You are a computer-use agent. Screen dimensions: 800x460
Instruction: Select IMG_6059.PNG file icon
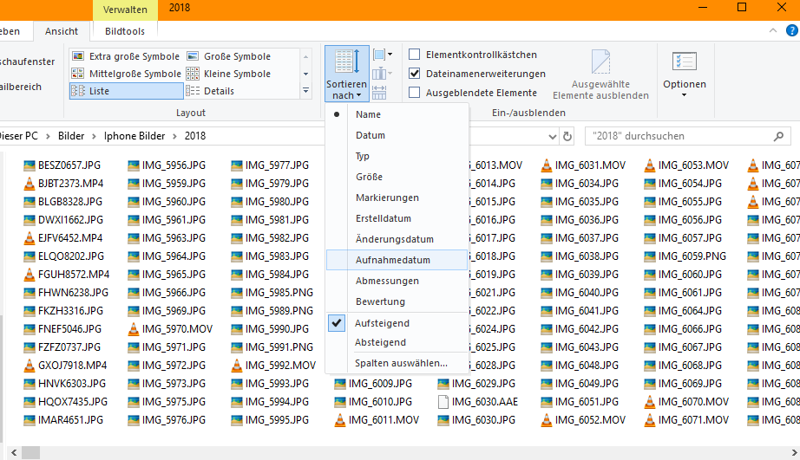(x=650, y=256)
